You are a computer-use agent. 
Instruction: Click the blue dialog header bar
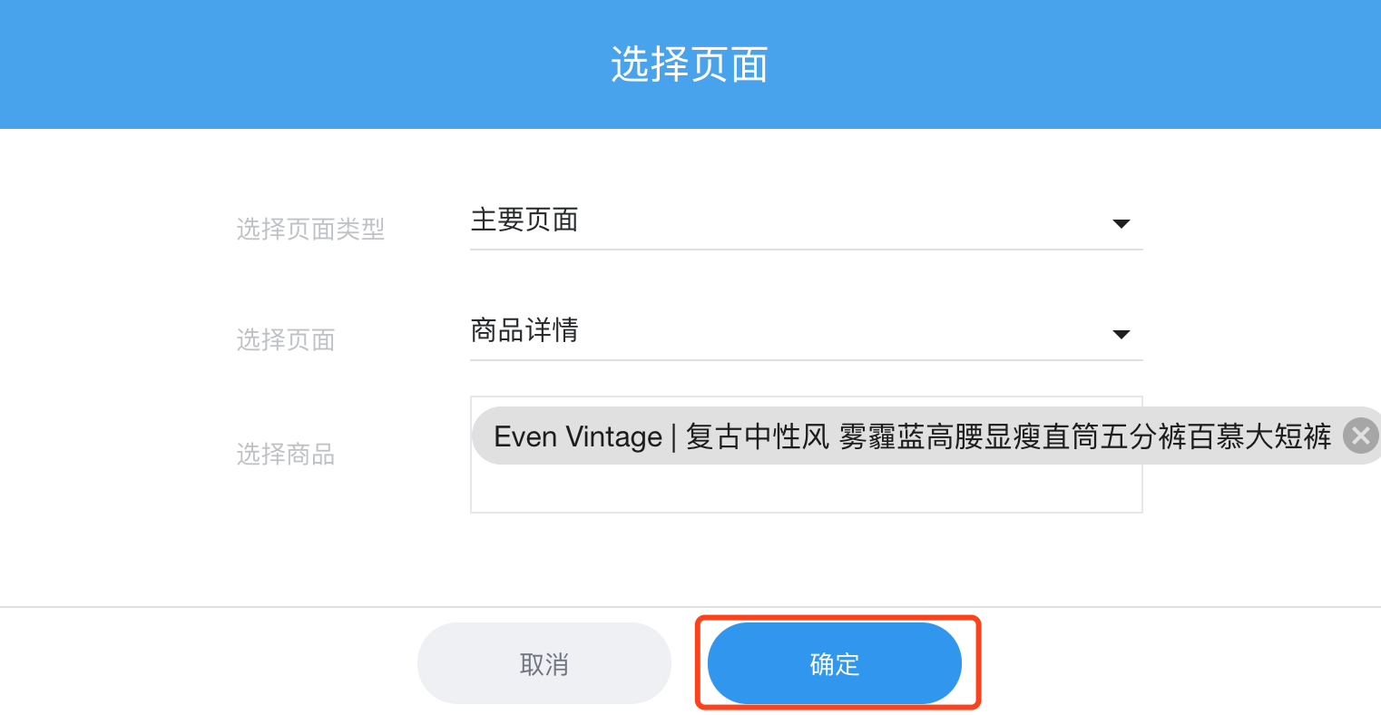[690, 64]
